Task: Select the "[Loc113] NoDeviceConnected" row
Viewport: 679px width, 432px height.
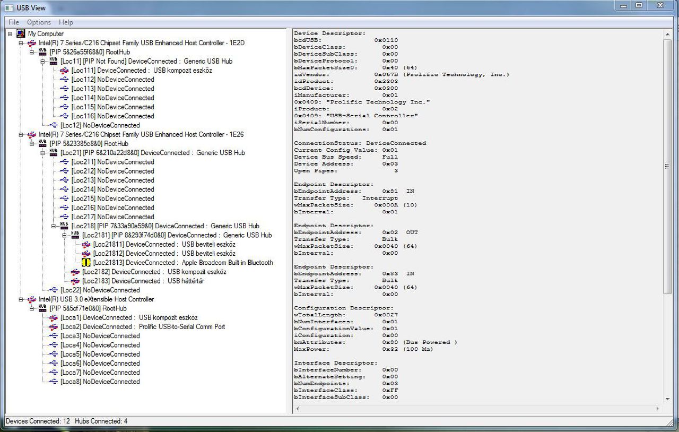Action: (112, 89)
